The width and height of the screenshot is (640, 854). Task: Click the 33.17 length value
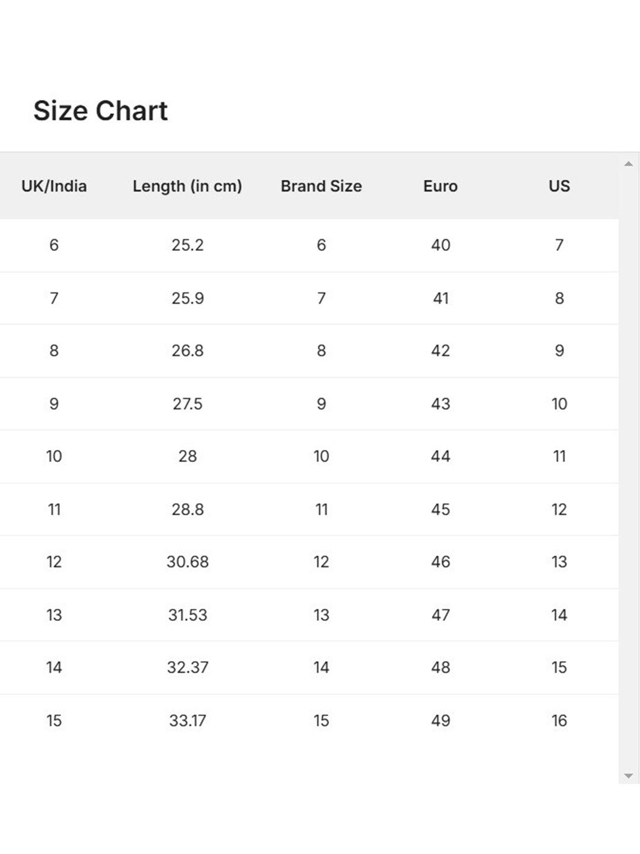pos(187,721)
